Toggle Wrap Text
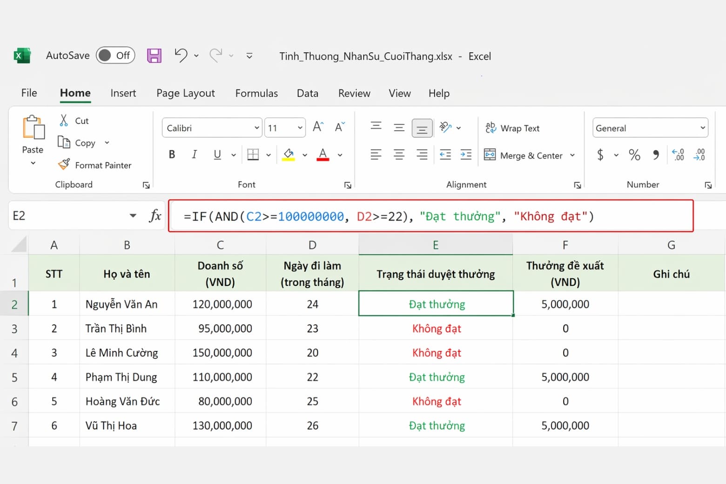 [x=512, y=128]
